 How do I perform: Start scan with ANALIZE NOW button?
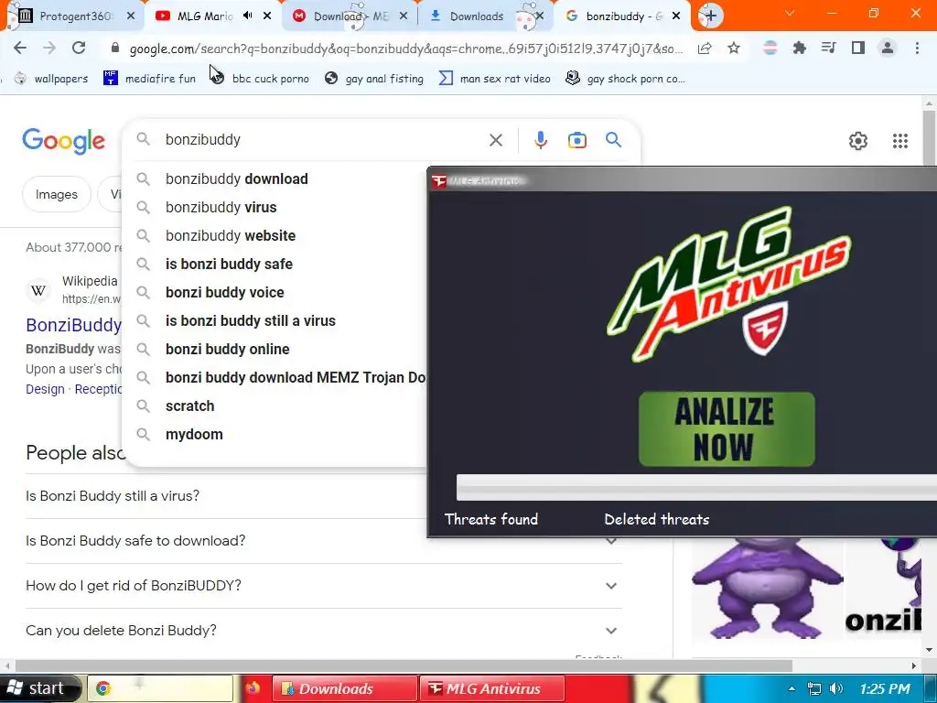tap(726, 429)
